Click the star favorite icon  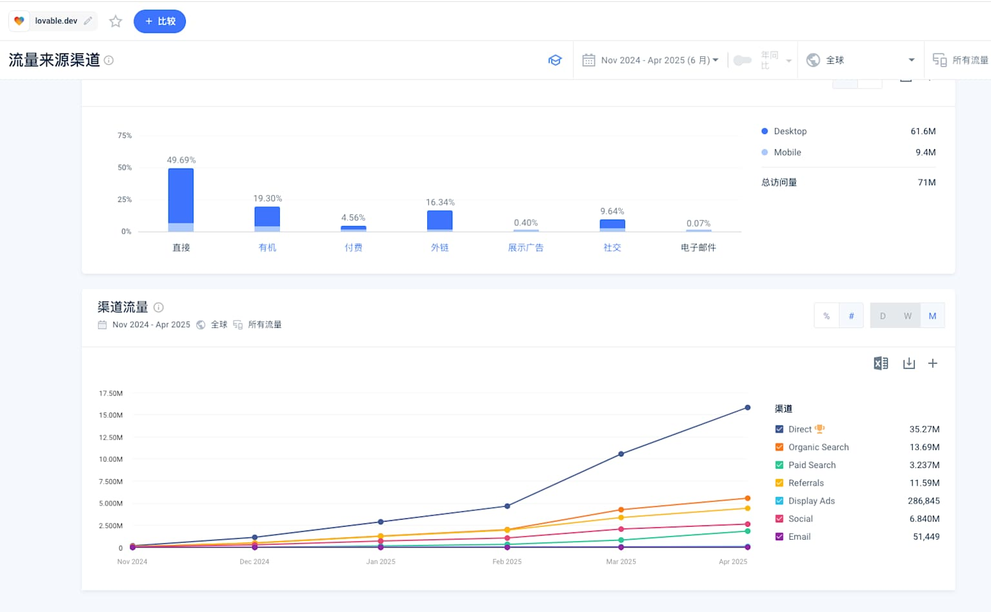[x=115, y=21]
